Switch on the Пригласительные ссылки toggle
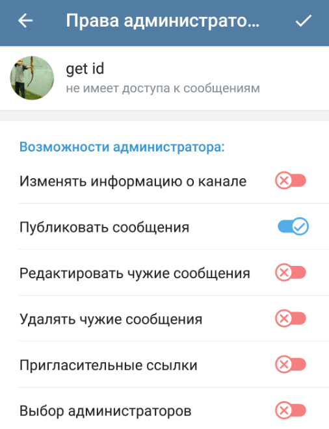 (x=291, y=365)
